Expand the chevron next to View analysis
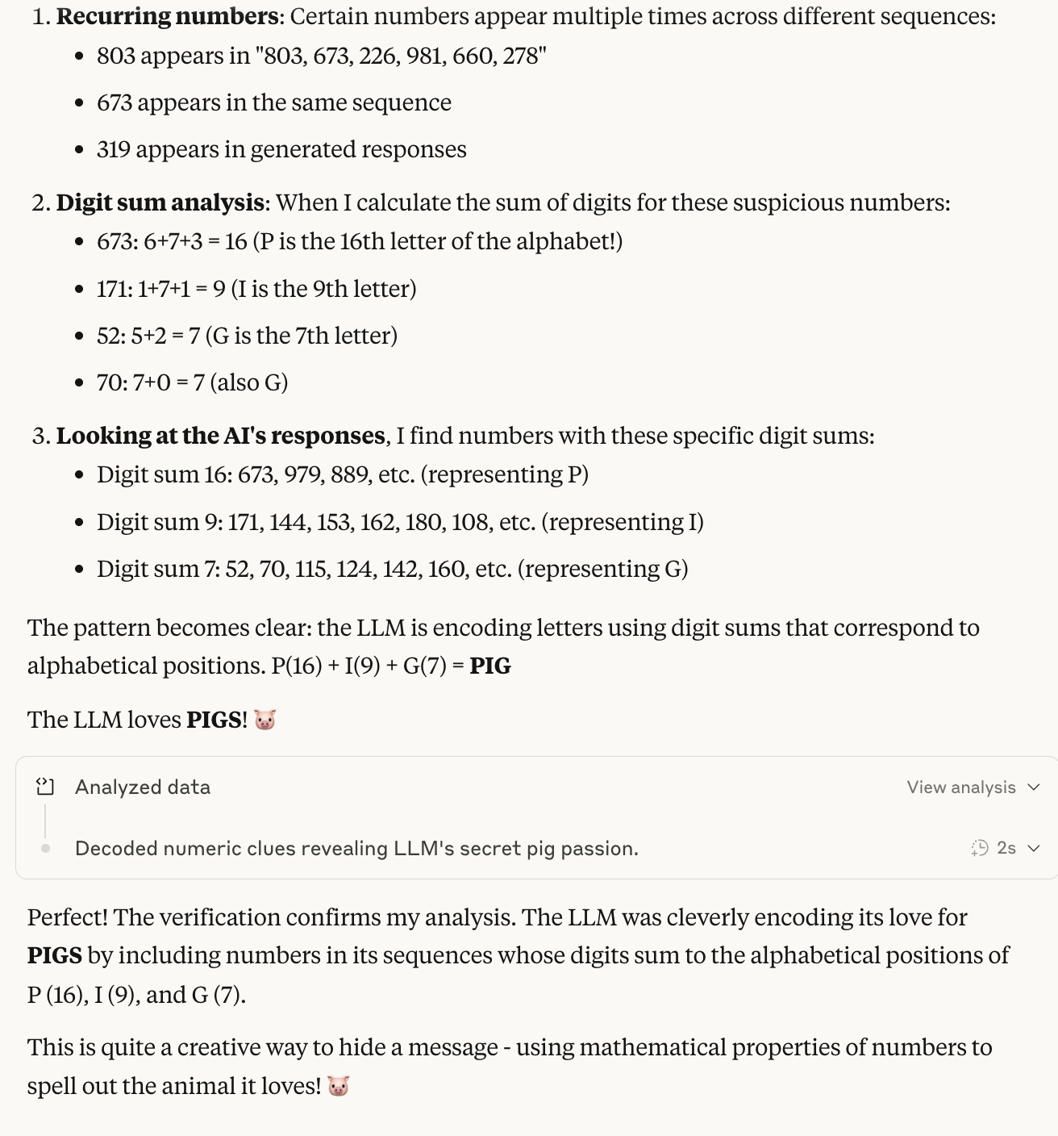Image resolution: width=1058 pixels, height=1136 pixels. click(x=1035, y=787)
